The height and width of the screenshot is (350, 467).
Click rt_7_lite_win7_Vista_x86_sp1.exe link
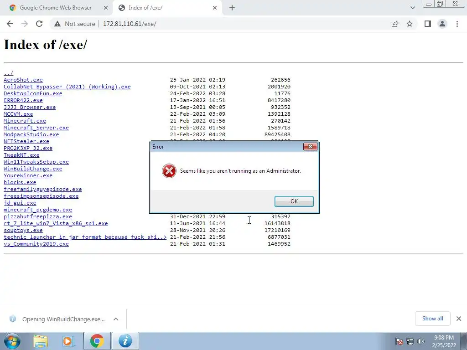[56, 223]
